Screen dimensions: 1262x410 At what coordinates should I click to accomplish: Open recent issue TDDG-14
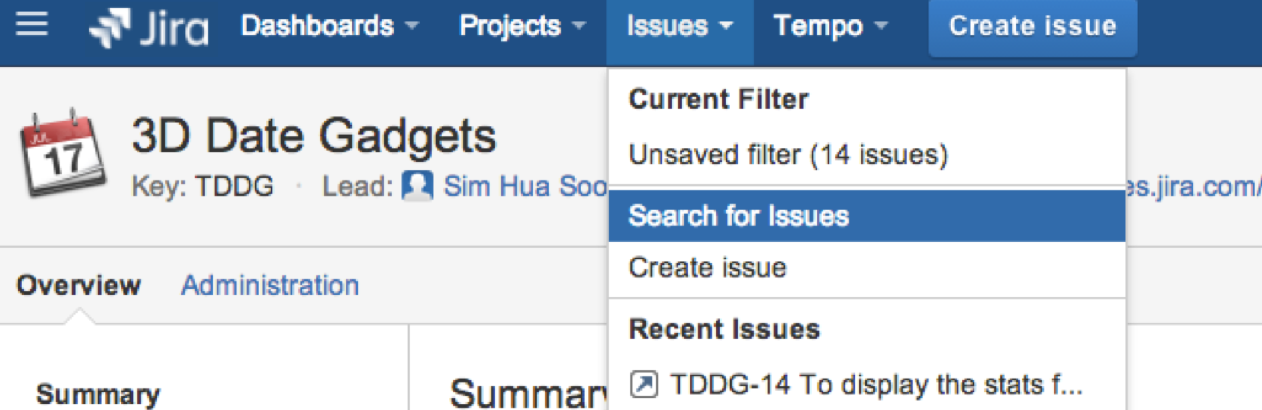pyautogui.click(x=876, y=385)
